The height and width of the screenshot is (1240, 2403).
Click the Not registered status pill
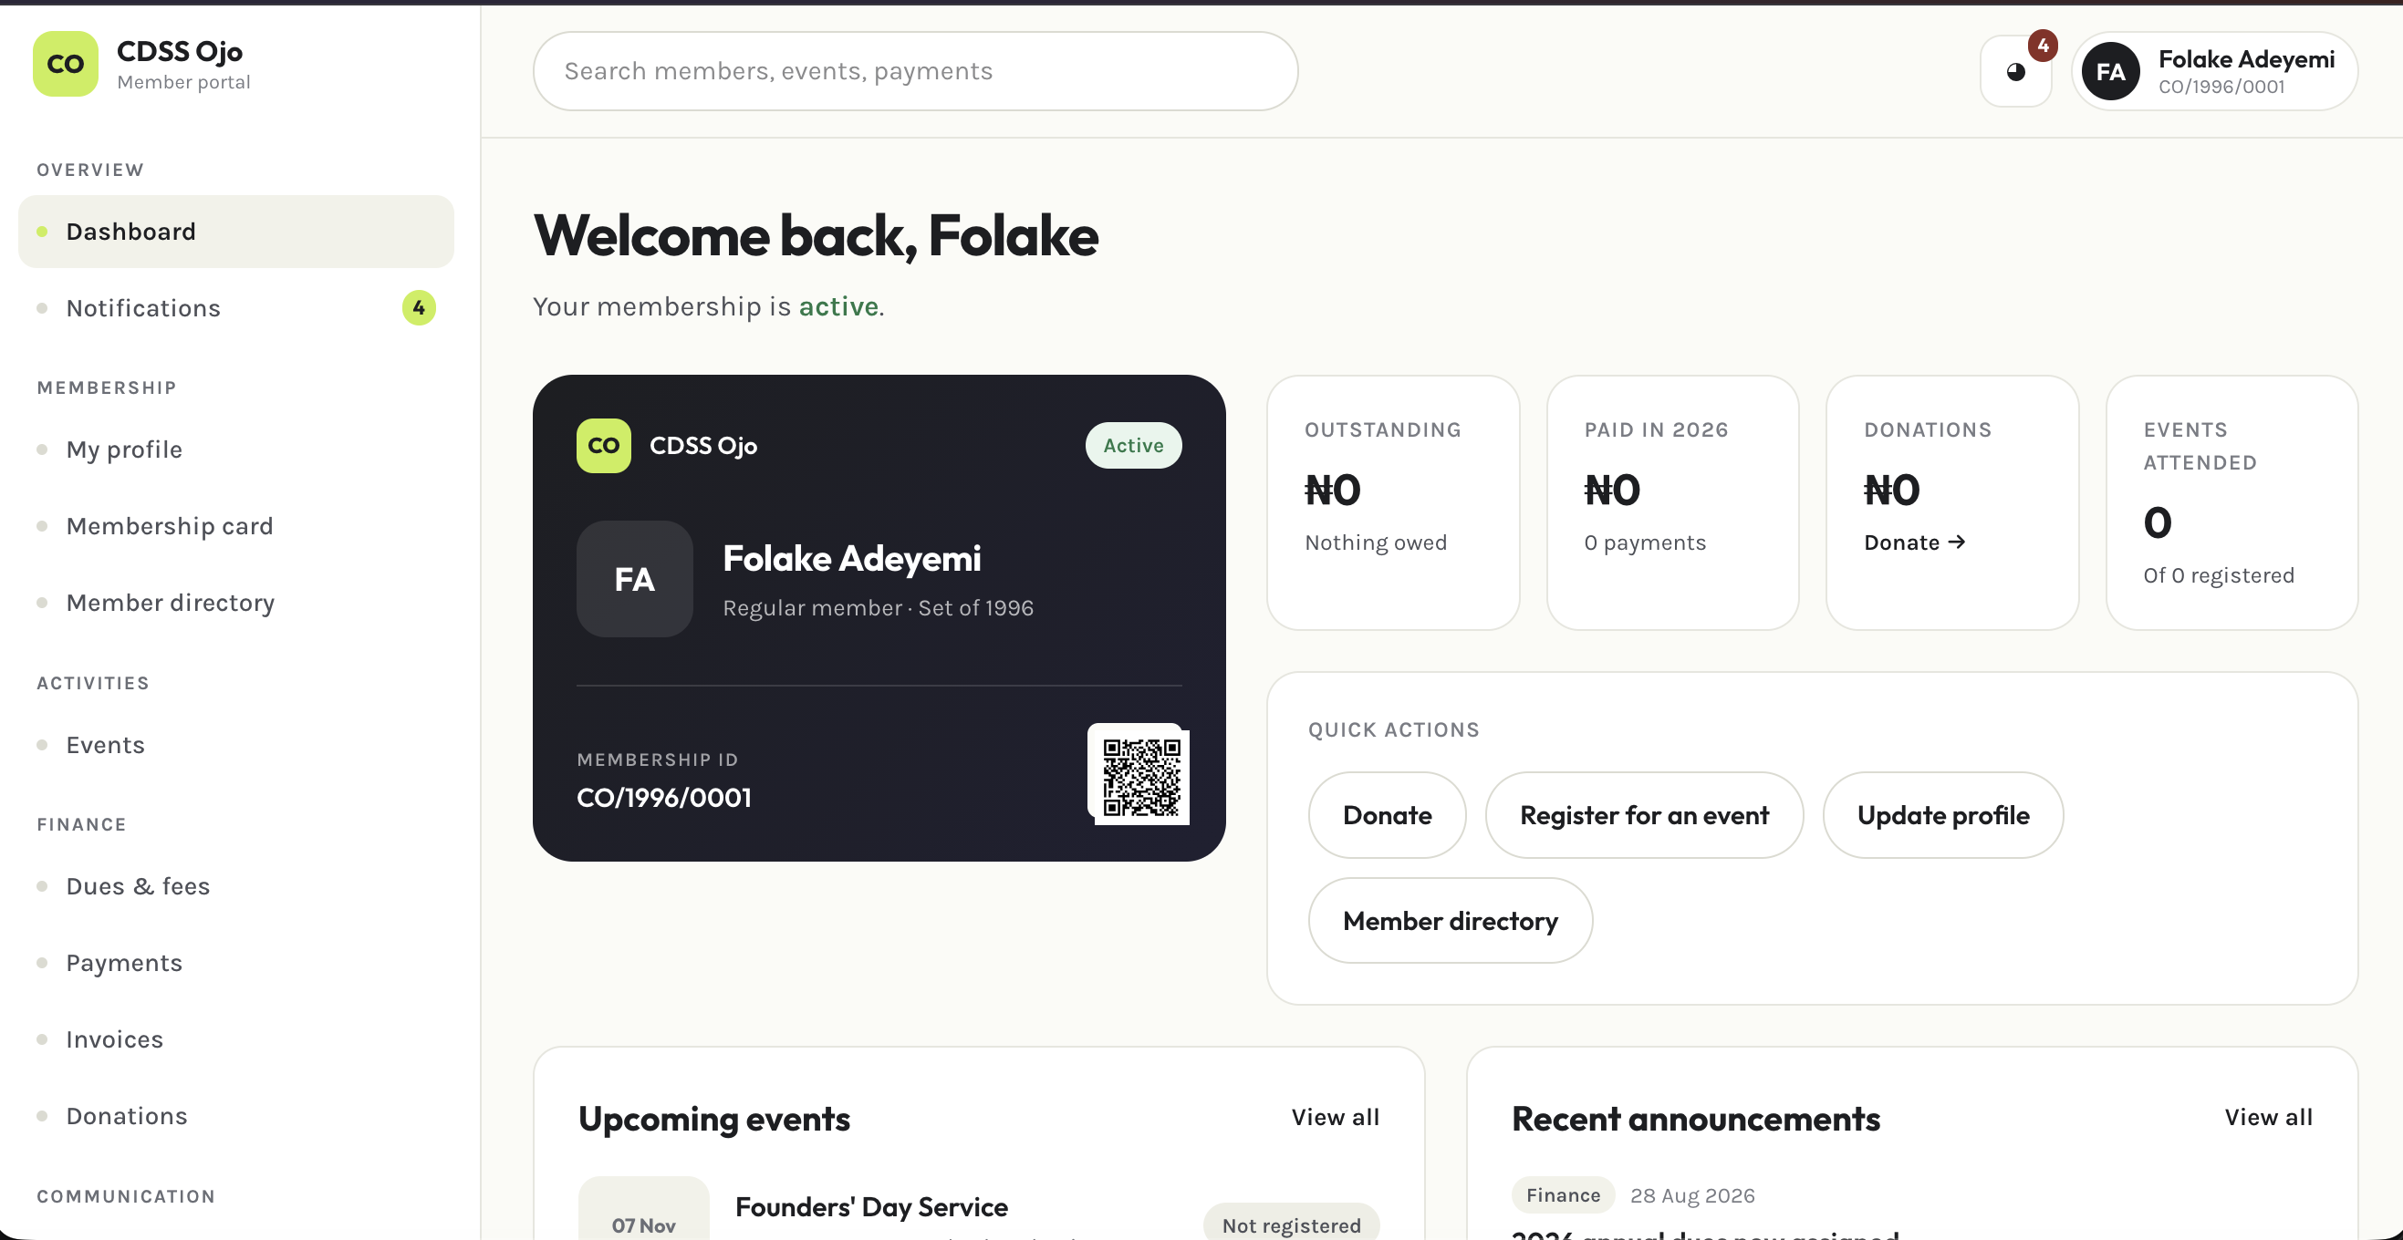1291,1224
